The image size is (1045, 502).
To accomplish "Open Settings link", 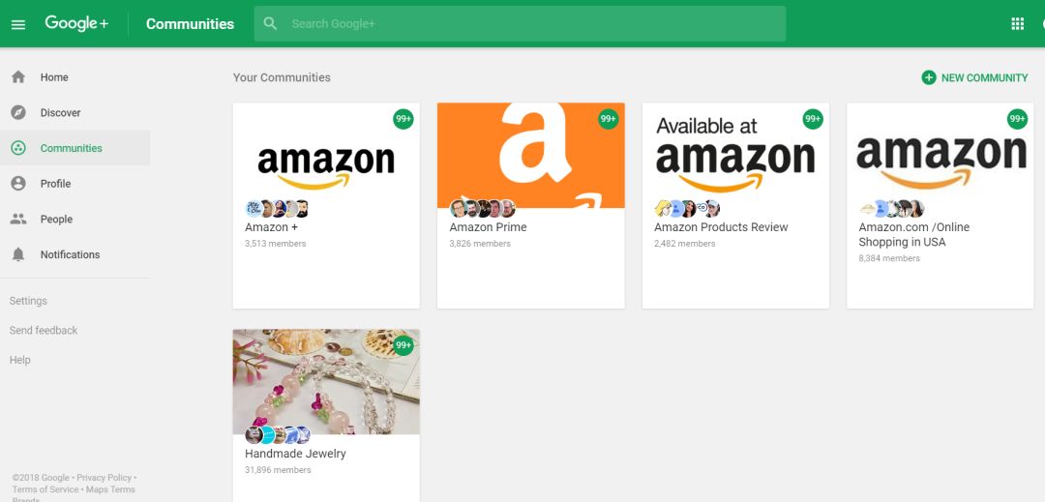I will pyautogui.click(x=28, y=301).
